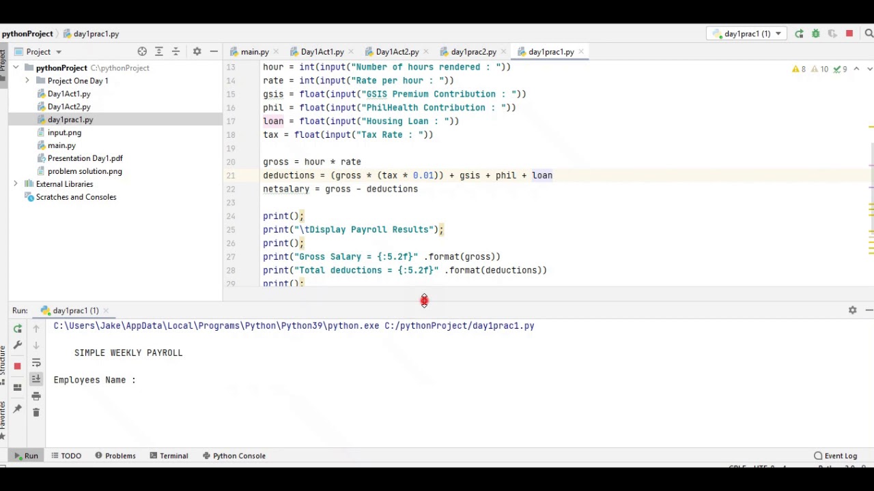Open the Terminal tool window
The height and width of the screenshot is (491, 874).
(169, 456)
